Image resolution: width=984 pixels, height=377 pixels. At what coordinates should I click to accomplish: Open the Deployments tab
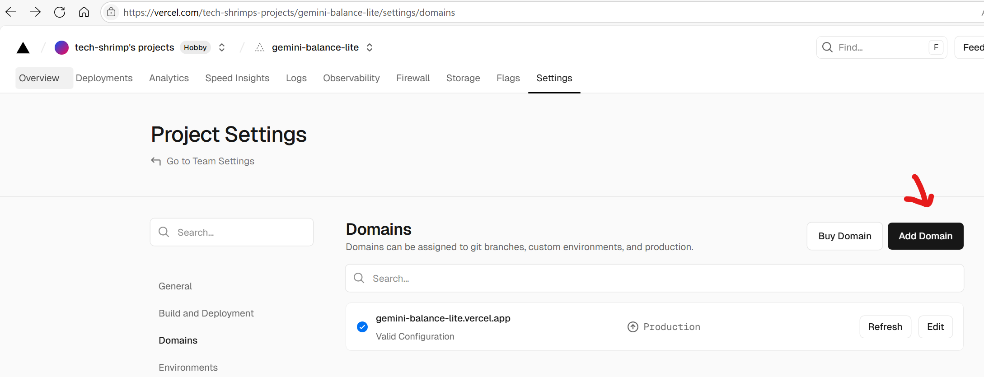pyautogui.click(x=104, y=78)
